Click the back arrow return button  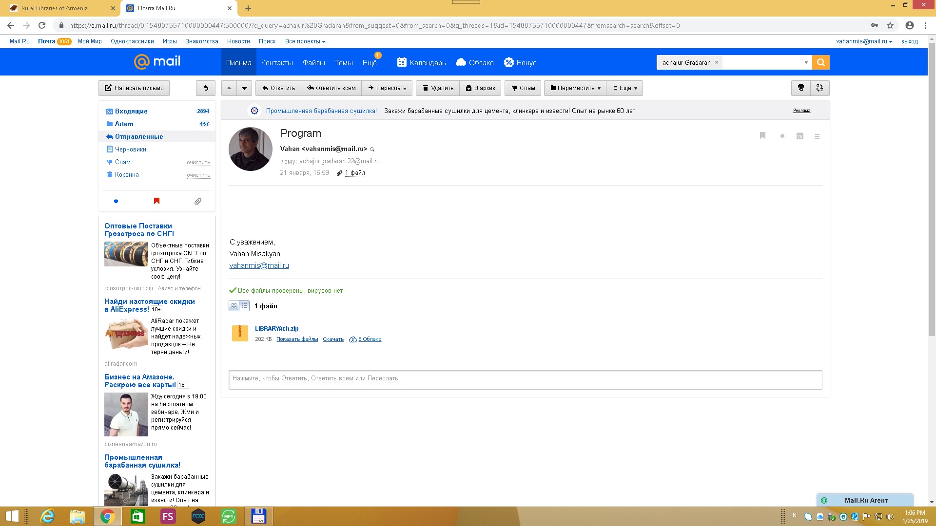click(x=206, y=88)
